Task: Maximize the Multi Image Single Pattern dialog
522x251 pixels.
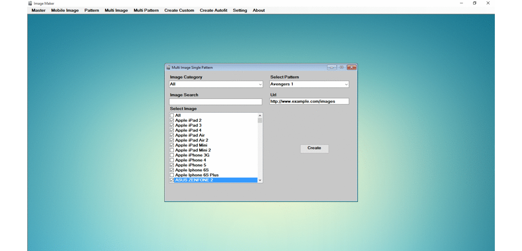Action: point(341,67)
